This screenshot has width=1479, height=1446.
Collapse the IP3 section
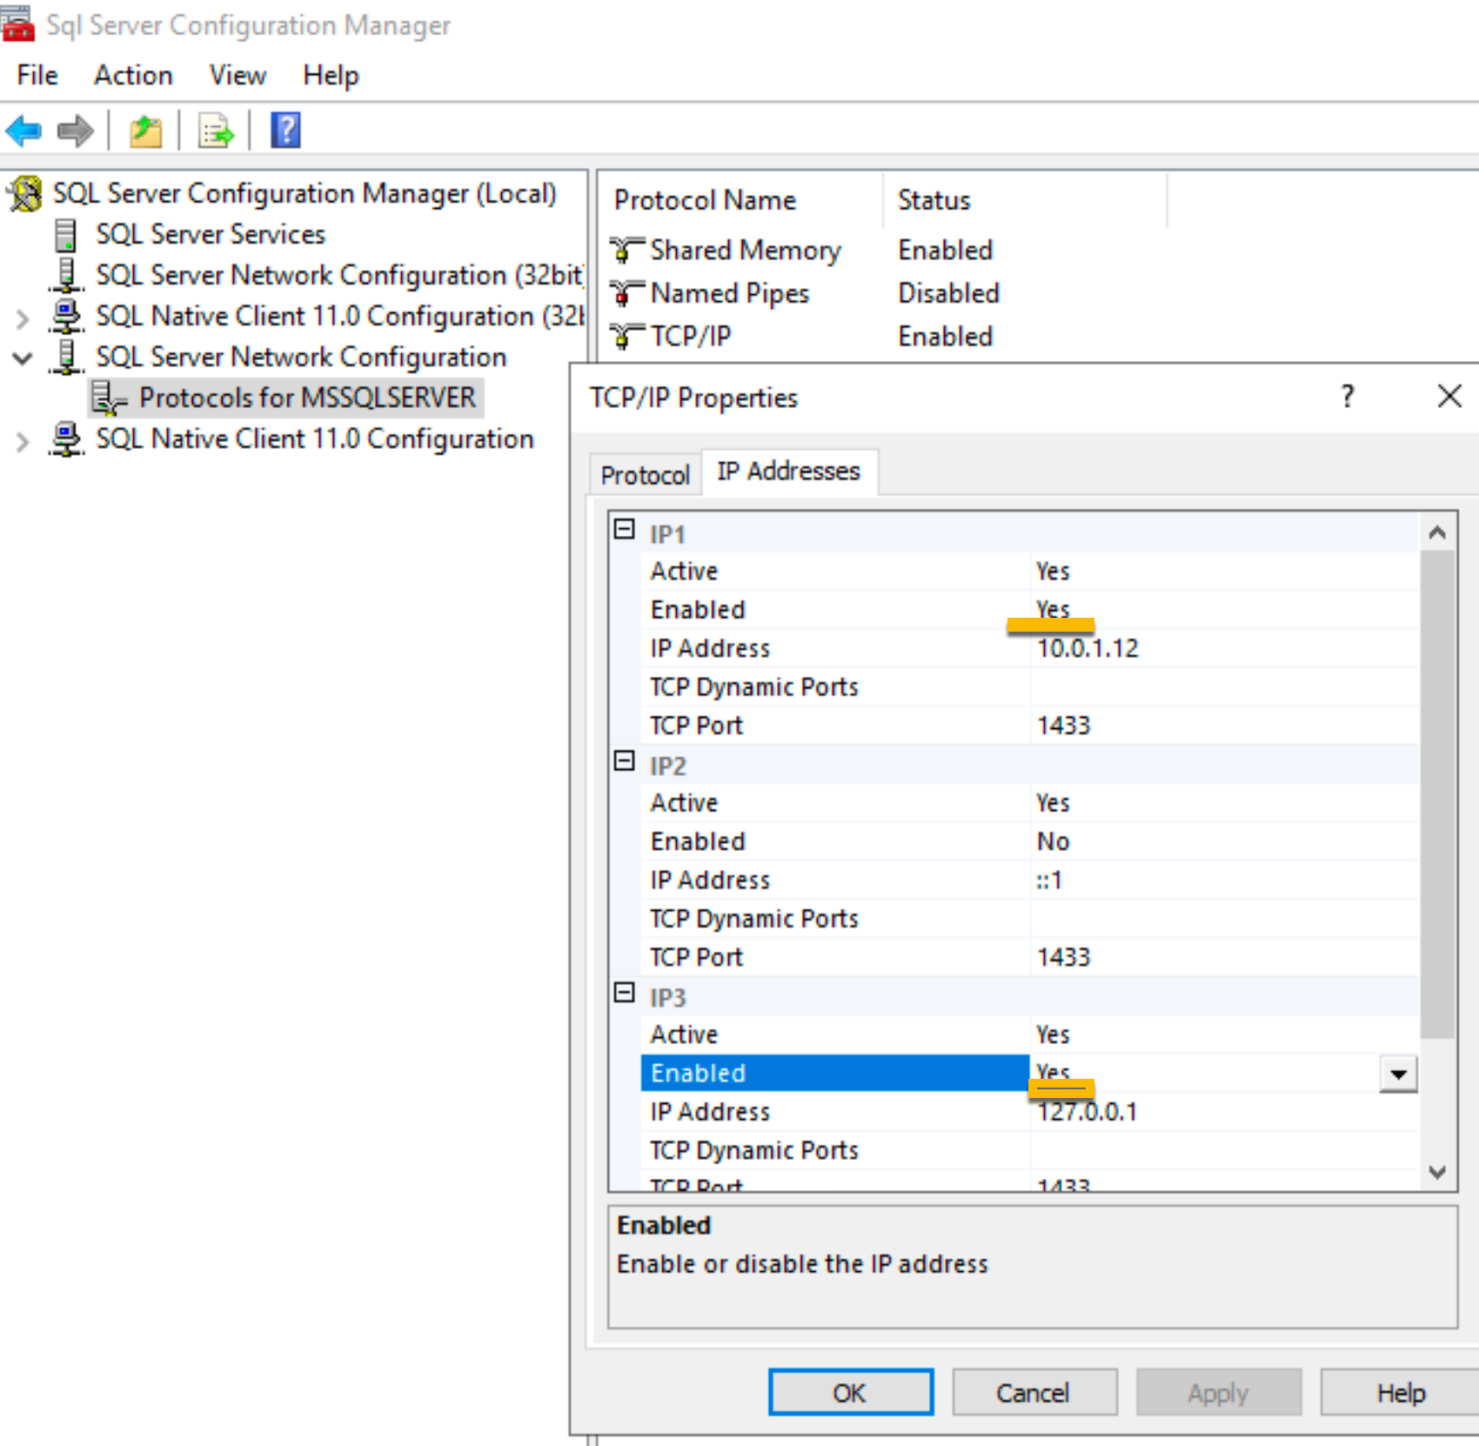point(624,993)
